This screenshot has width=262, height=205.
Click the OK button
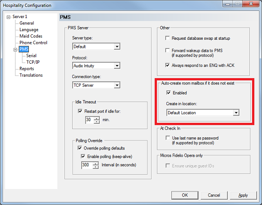tap(185, 195)
